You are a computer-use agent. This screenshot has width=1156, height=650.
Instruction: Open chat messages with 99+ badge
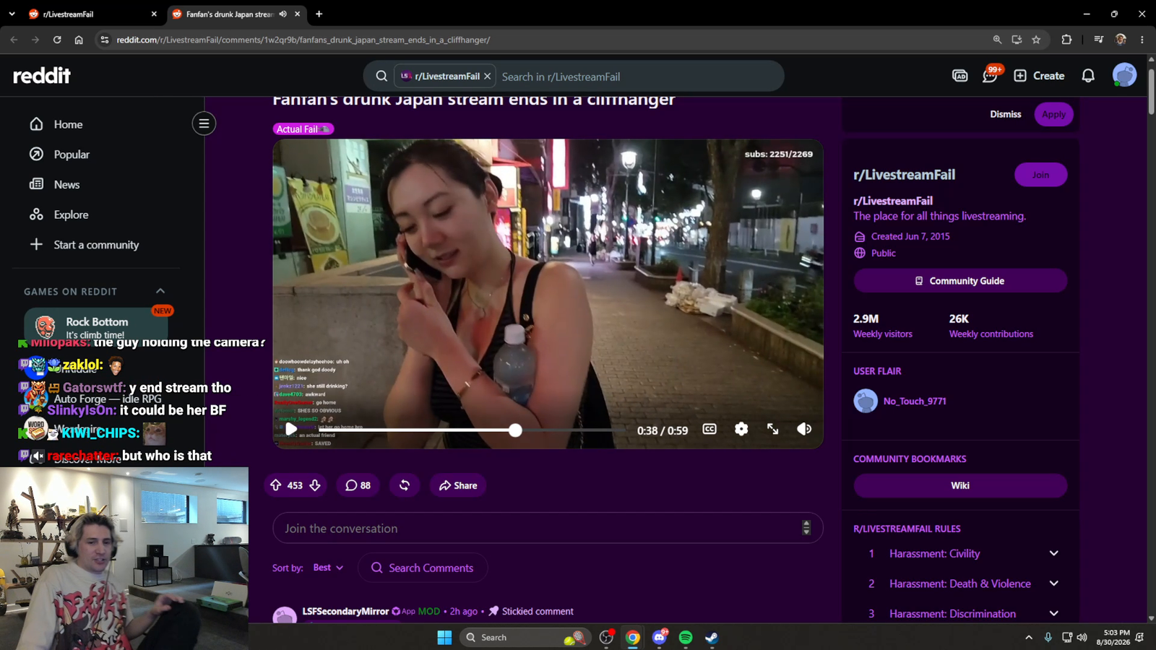point(990,75)
